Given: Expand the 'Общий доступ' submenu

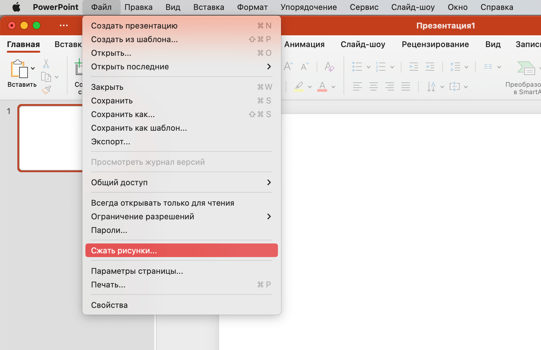Looking at the screenshot, I should coord(181,182).
